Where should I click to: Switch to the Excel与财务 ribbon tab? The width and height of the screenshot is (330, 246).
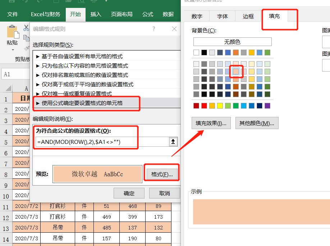point(45,14)
